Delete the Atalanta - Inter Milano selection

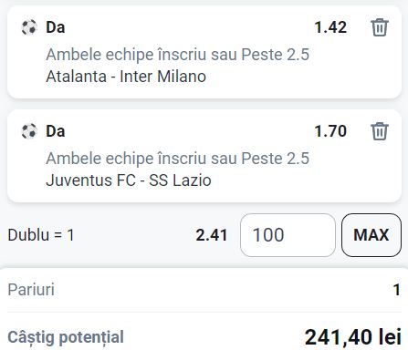pos(380,27)
